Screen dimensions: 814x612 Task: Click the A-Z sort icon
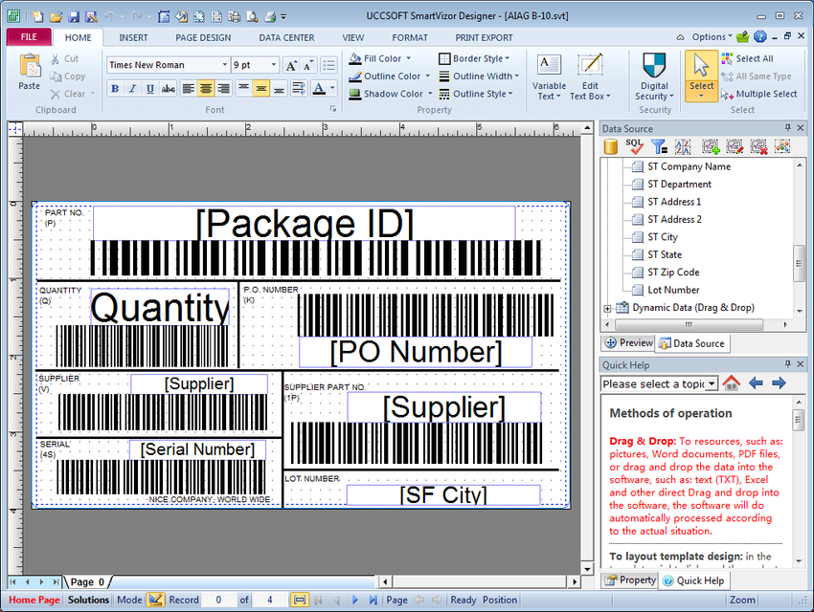tap(683, 146)
